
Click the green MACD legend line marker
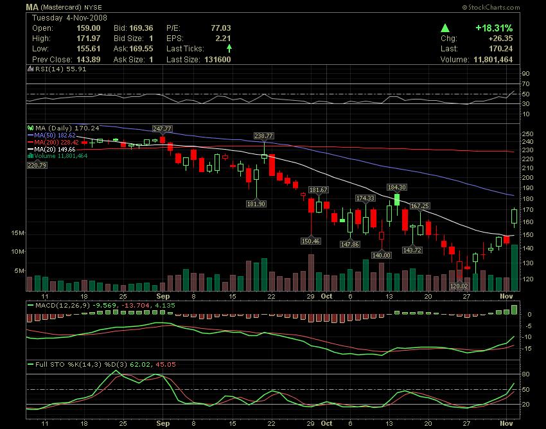(30, 306)
